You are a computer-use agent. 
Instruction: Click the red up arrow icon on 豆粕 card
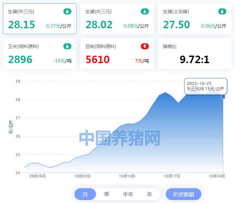(145, 46)
